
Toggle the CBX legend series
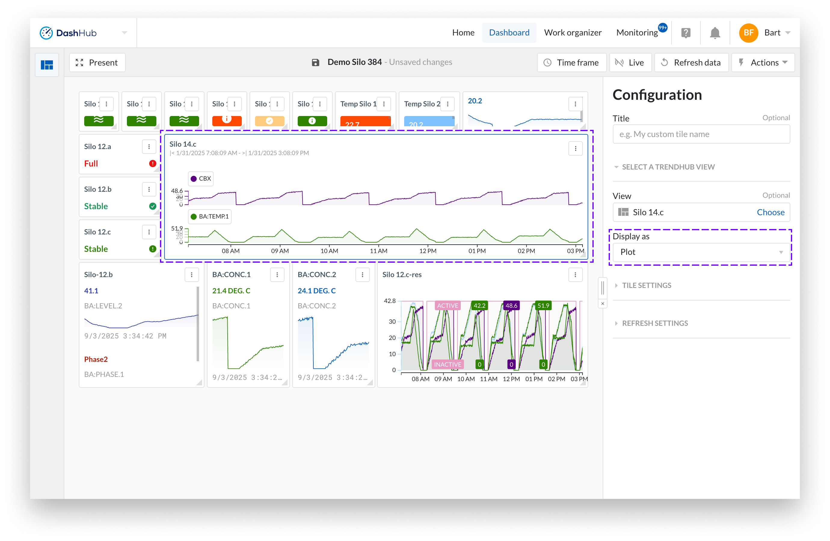[x=201, y=179]
